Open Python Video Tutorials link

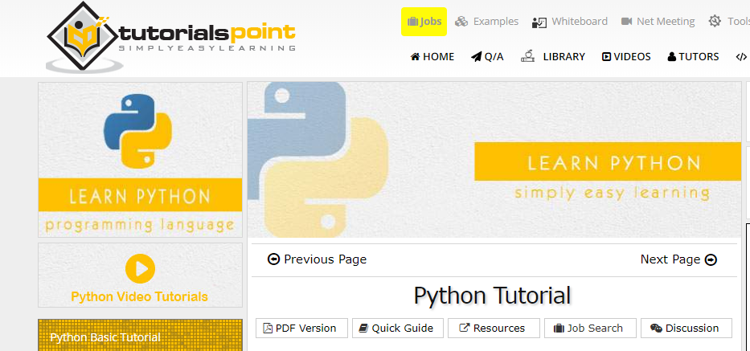point(139,296)
